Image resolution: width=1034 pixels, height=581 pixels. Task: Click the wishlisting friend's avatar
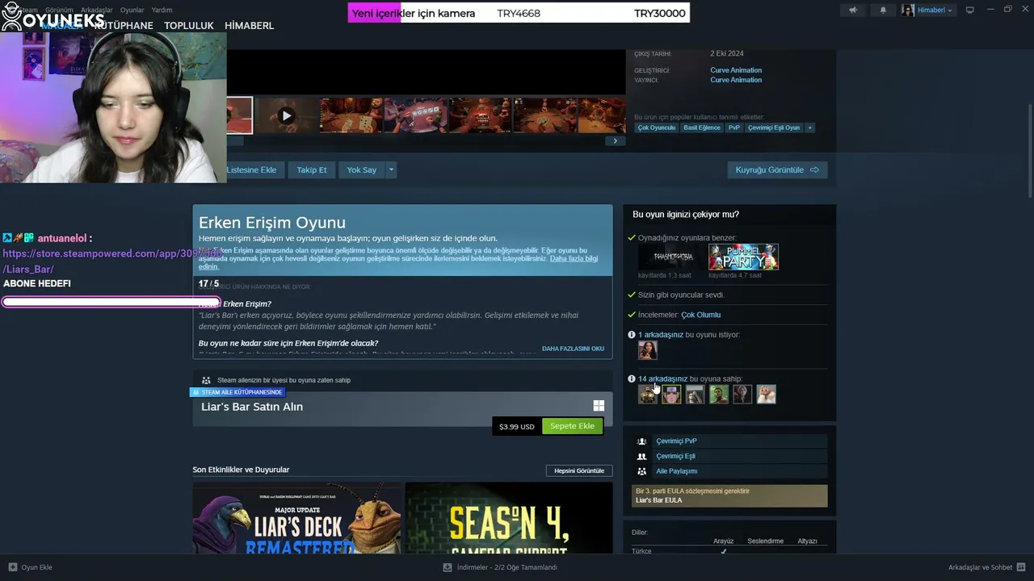pos(648,350)
